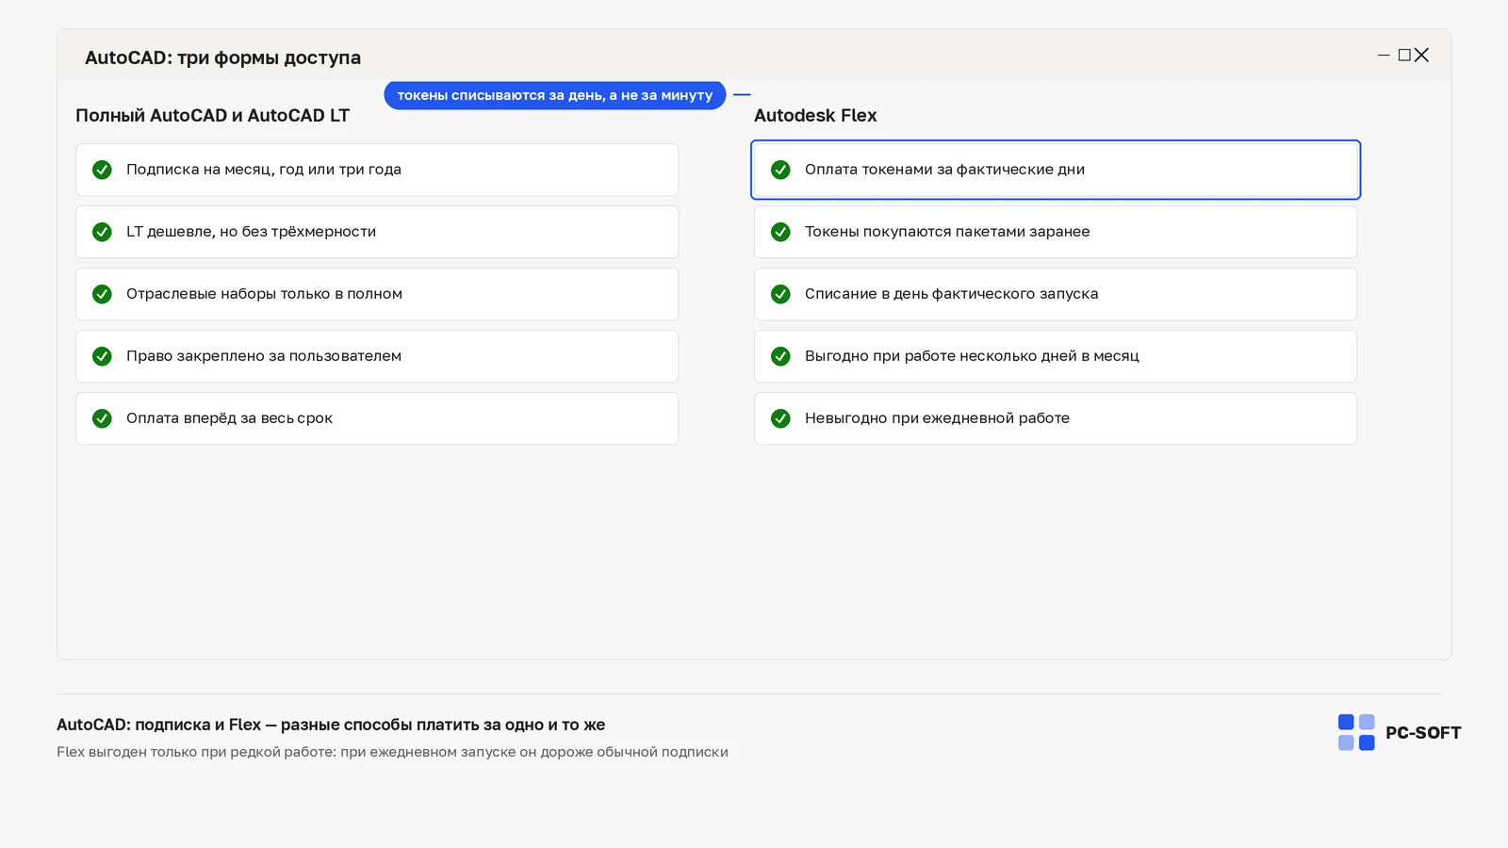Click the text 'Токены покупаются пакетами заранее'
1508x848 pixels.
click(947, 232)
